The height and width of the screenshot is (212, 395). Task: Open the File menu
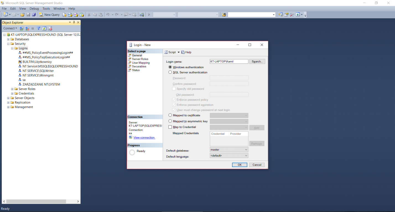click(x=4, y=9)
